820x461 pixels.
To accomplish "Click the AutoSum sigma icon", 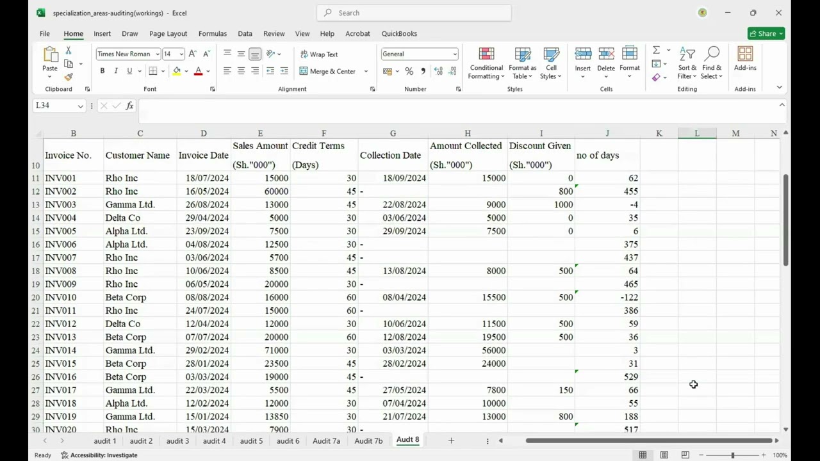I will pyautogui.click(x=656, y=50).
